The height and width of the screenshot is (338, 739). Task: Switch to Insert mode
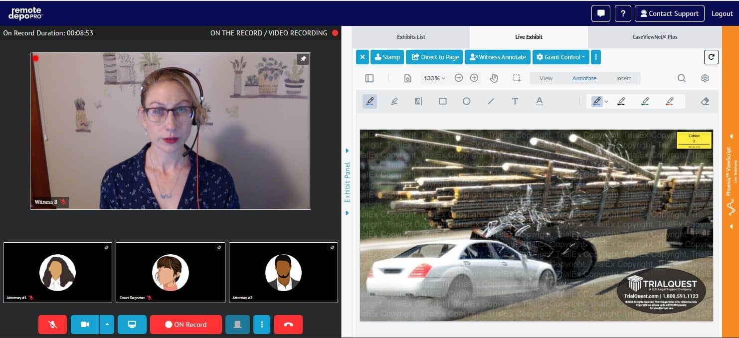click(623, 78)
